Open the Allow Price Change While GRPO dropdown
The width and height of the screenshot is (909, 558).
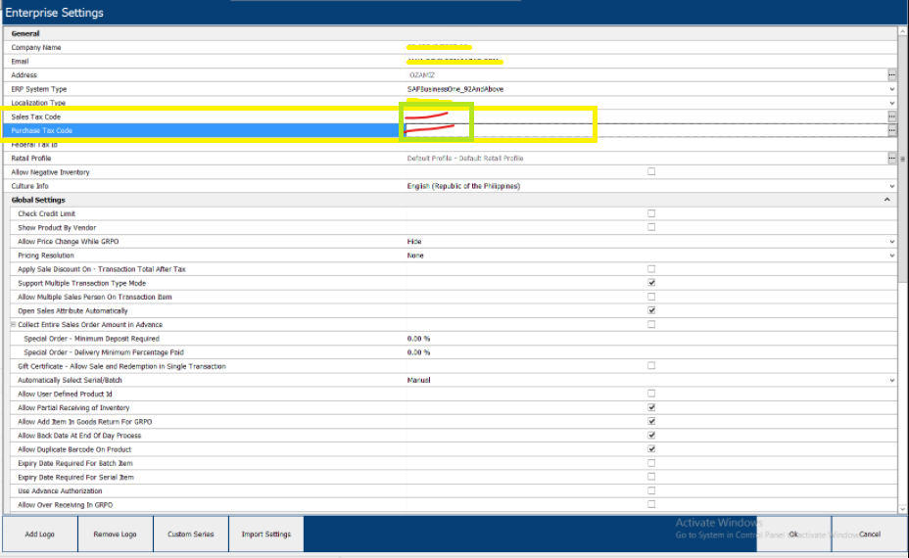click(891, 242)
